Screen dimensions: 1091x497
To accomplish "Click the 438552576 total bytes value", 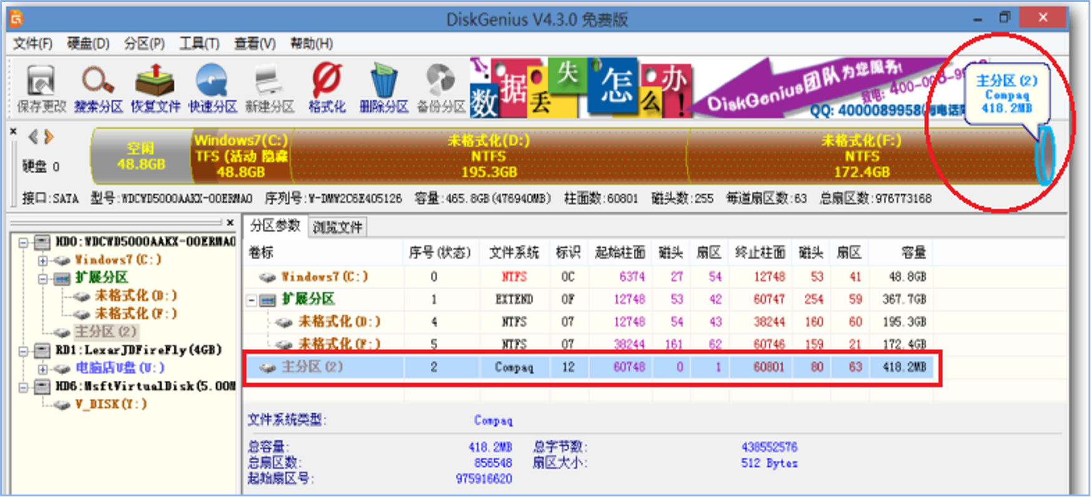I will (x=769, y=447).
